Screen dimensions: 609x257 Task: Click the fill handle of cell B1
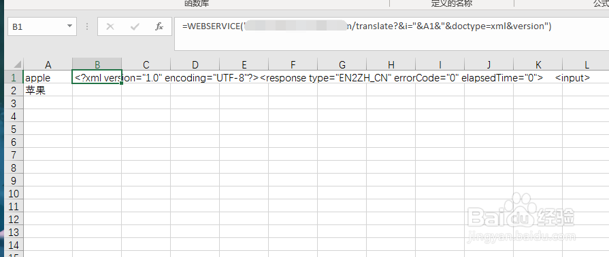point(122,83)
